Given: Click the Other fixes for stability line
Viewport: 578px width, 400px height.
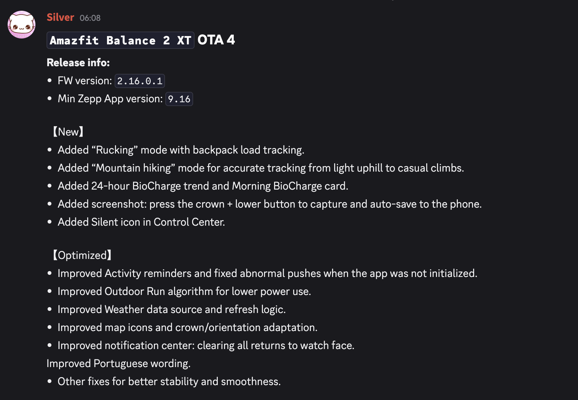Looking at the screenshot, I should (169, 381).
